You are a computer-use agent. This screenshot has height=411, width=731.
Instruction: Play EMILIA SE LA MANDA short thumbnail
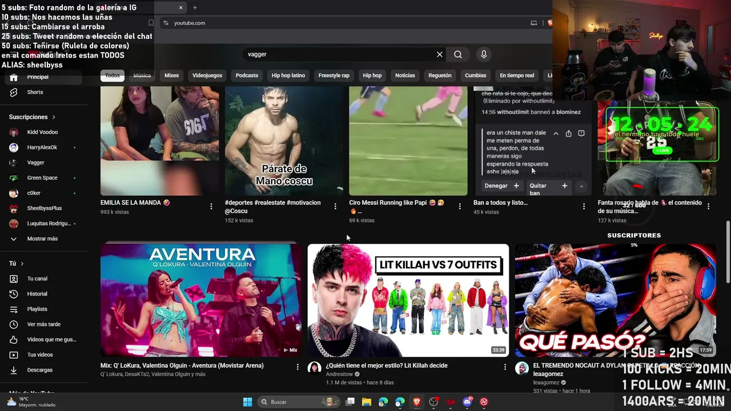(x=159, y=141)
